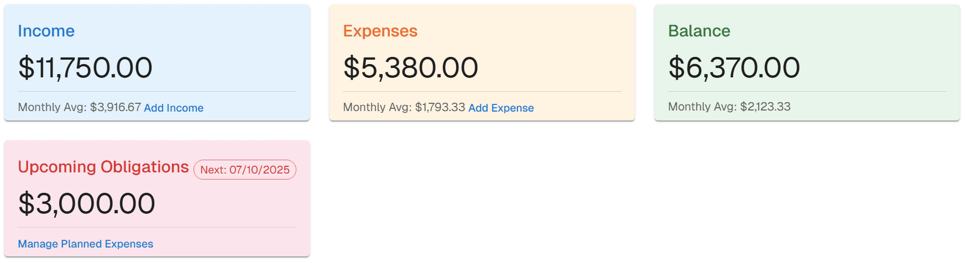Click the divider line in Upcoming Obligations card
This screenshot has height=263, width=967.
tap(157, 227)
